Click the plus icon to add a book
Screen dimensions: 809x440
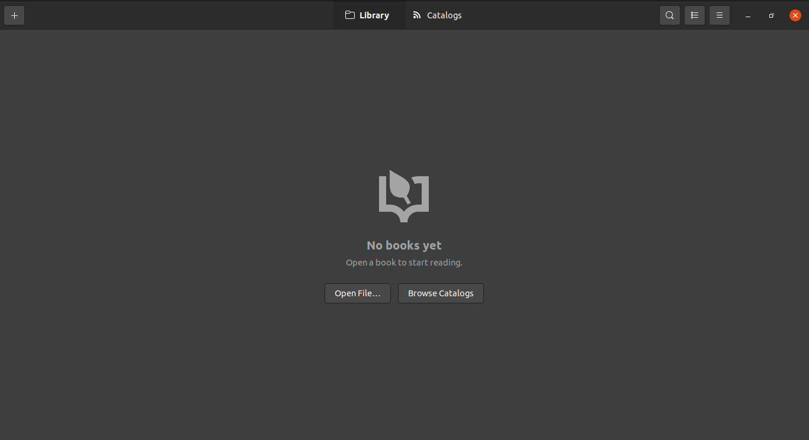point(14,15)
